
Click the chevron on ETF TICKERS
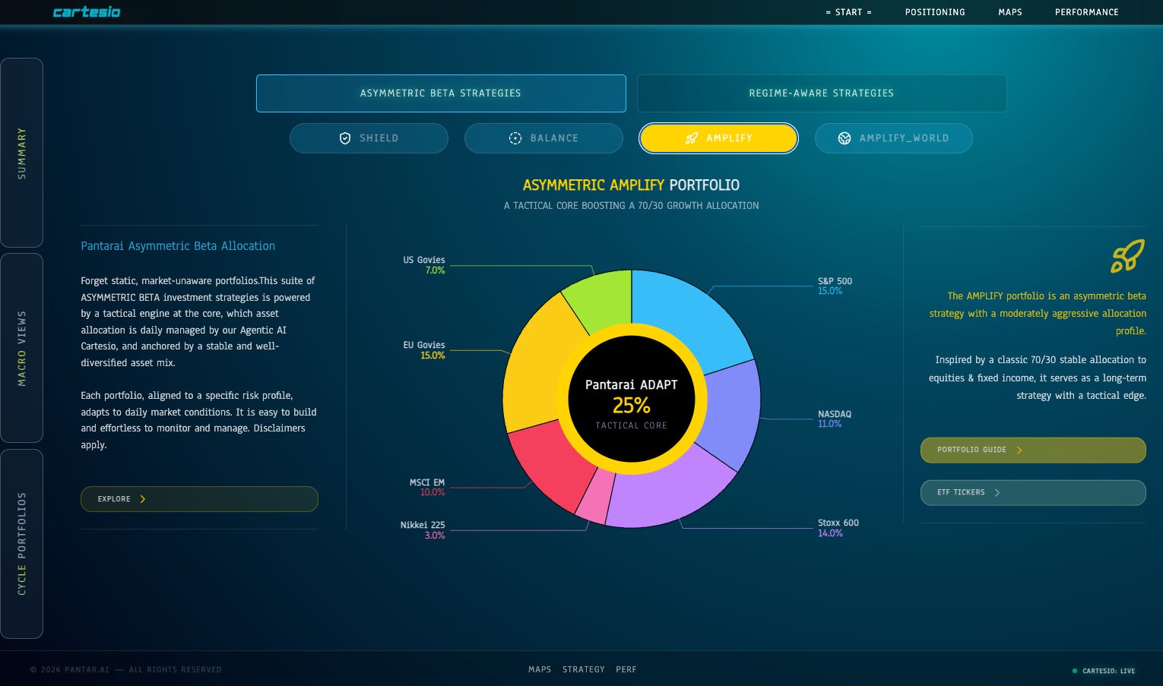pyautogui.click(x=997, y=492)
